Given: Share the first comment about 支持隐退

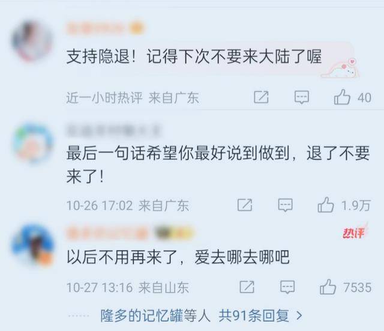Looking at the screenshot, I should [261, 97].
